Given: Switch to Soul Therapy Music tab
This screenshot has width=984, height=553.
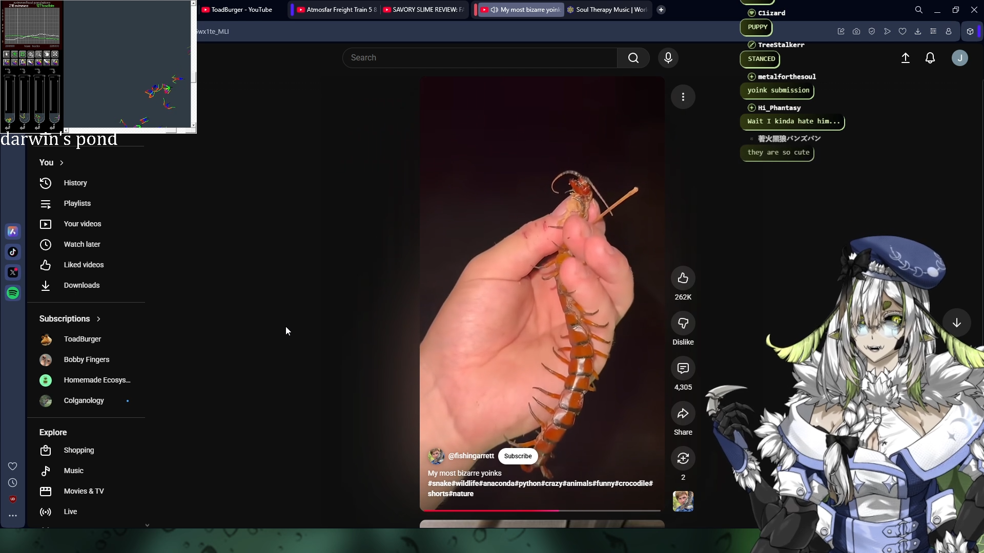Looking at the screenshot, I should point(610,10).
